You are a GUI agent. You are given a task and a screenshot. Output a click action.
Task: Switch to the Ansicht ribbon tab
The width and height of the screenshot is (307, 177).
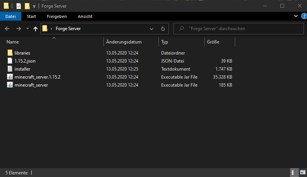pos(85,16)
